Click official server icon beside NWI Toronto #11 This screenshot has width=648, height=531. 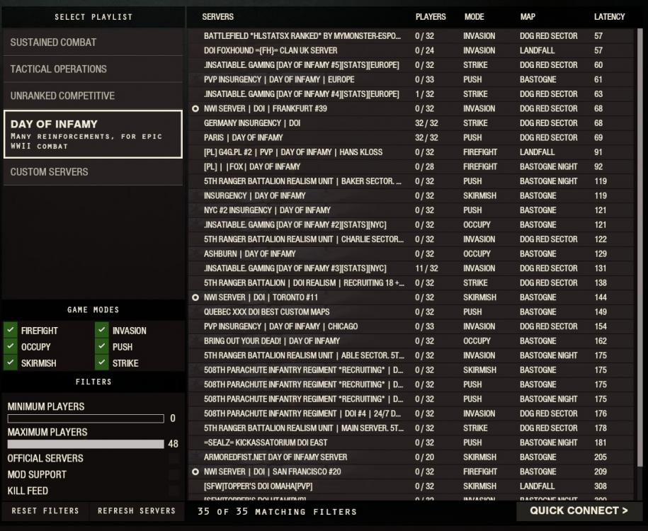point(195,297)
